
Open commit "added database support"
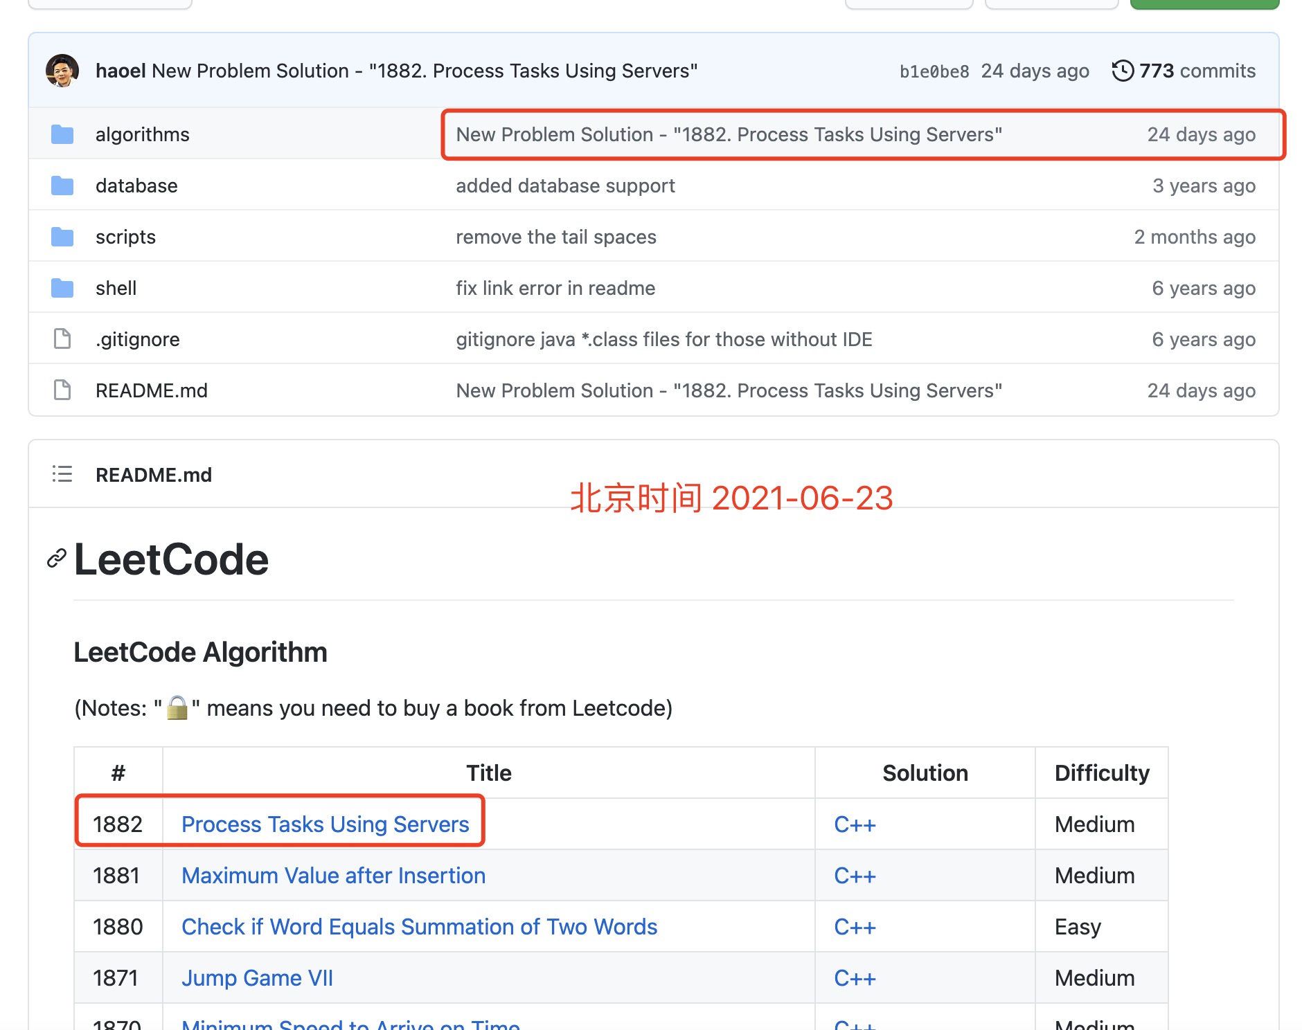[565, 186]
